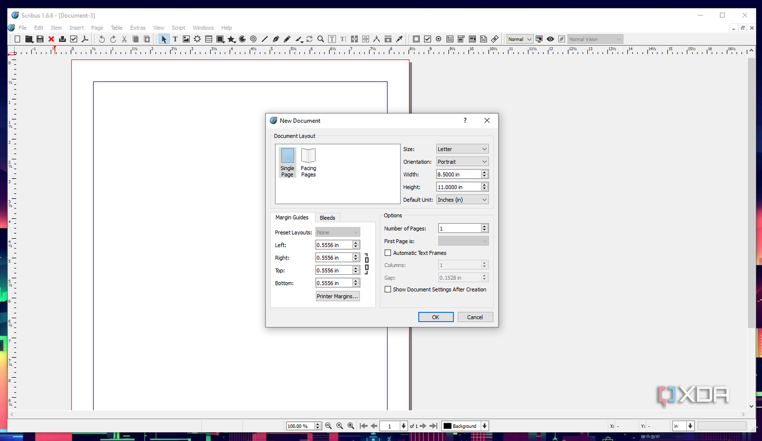Click the Bottom margin field

click(333, 283)
